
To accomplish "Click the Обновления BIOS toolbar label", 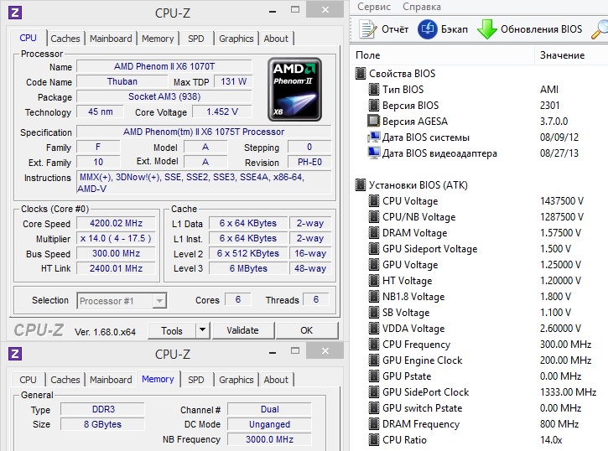I will click(541, 29).
